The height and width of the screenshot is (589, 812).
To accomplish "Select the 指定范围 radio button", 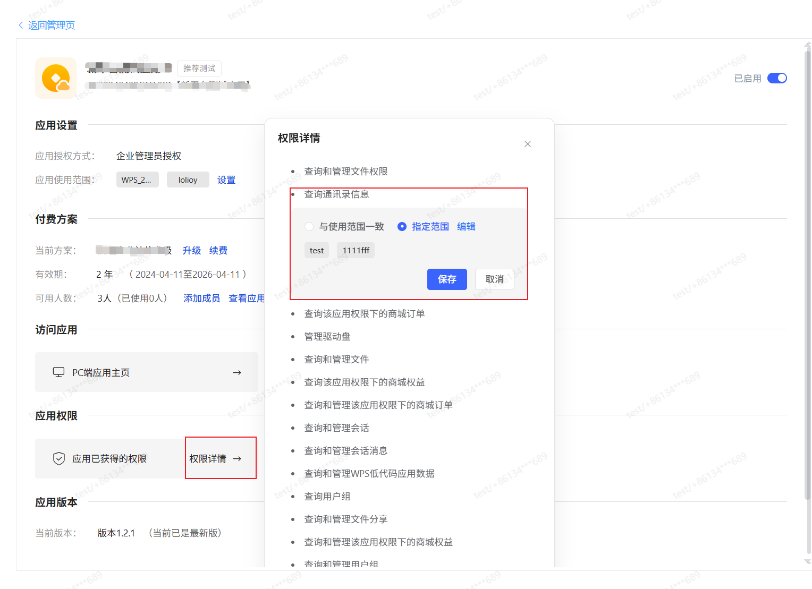I will [x=402, y=227].
